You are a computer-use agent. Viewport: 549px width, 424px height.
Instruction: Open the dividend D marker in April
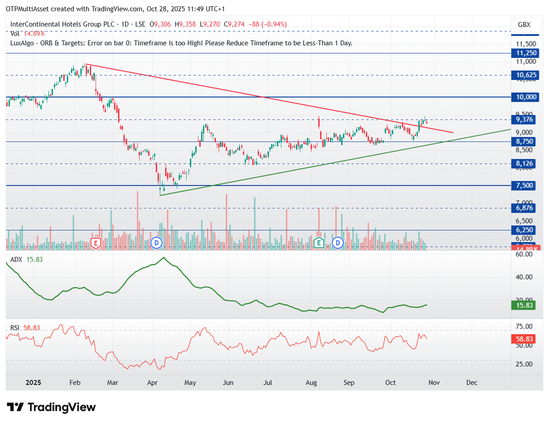(156, 243)
